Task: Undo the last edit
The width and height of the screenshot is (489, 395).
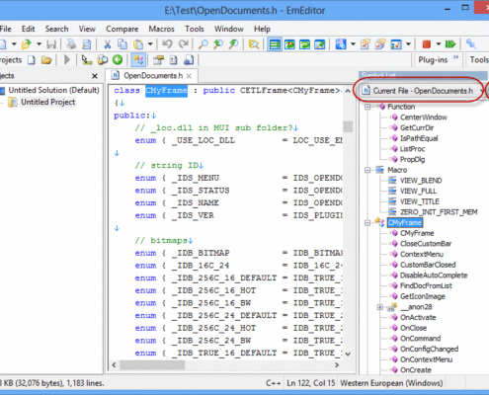Action: coord(167,44)
